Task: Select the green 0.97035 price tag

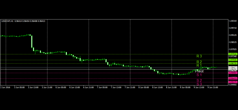Action: point(233,60)
